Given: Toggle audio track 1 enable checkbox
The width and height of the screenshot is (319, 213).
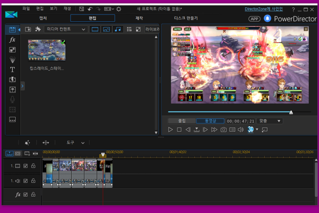Looking at the screenshot, I should click(x=26, y=181).
